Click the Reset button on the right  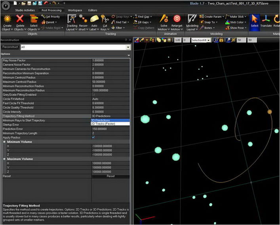pos(110,176)
